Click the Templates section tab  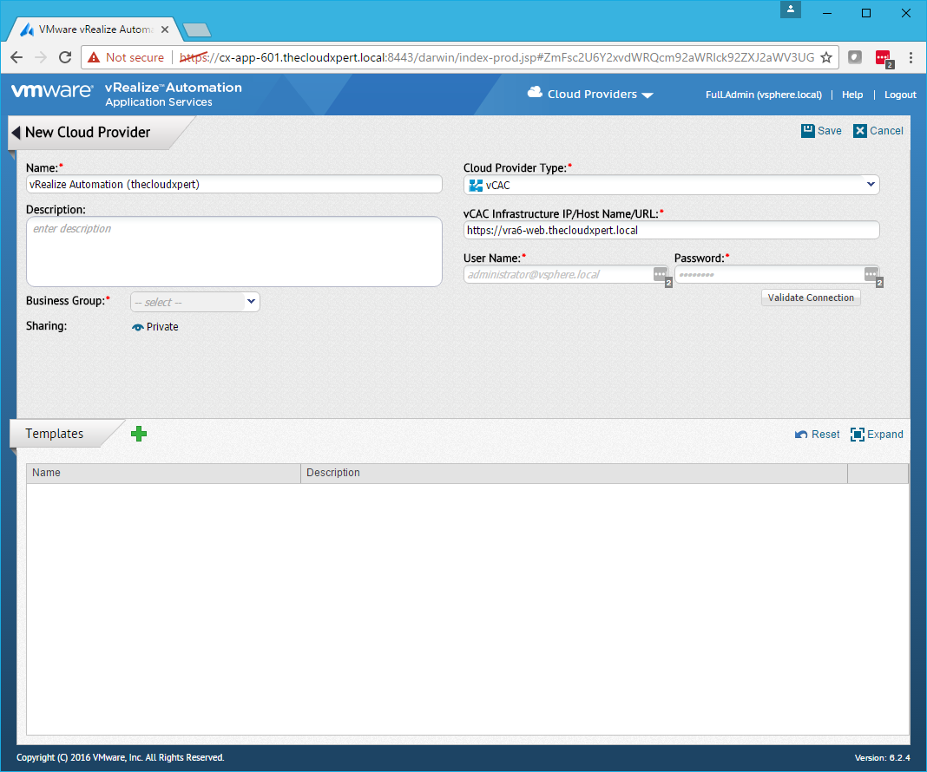tap(55, 434)
